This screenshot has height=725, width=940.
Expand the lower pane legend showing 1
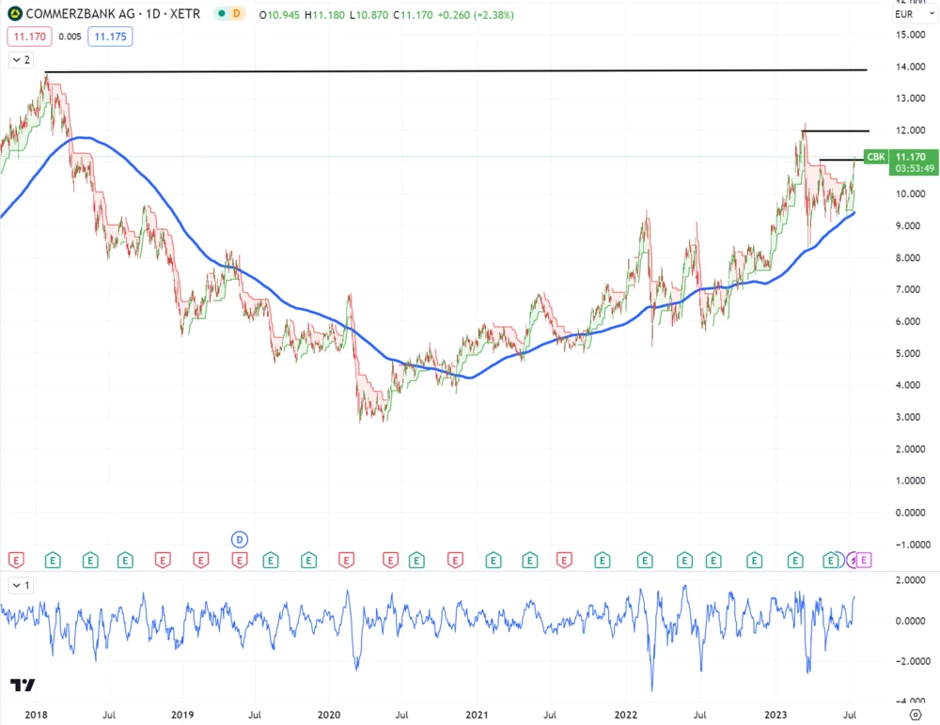click(21, 585)
